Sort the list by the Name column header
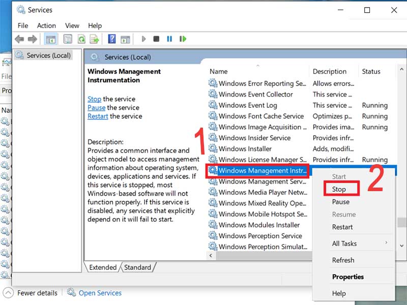 click(x=219, y=72)
